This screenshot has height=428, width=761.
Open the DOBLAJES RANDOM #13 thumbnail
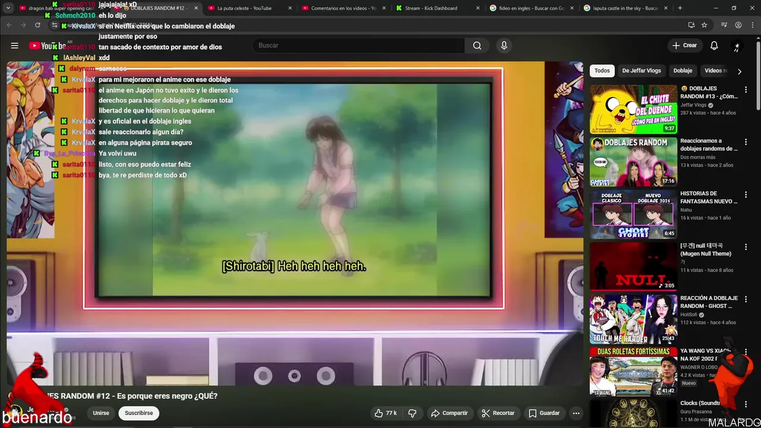633,109
